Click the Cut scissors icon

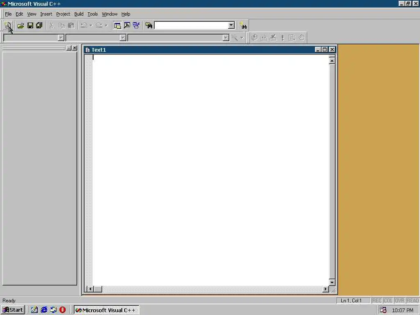[51, 25]
